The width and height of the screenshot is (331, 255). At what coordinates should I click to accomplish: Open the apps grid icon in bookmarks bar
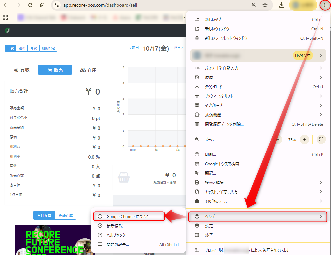point(5,17)
